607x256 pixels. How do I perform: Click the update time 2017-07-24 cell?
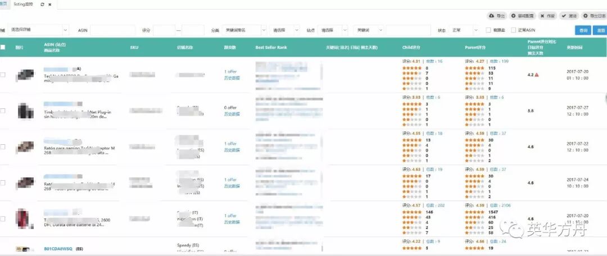pos(577,182)
